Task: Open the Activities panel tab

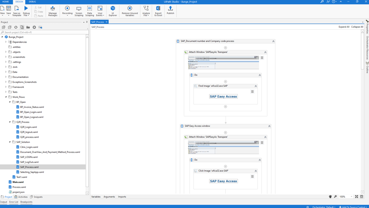Action: tap(21, 197)
